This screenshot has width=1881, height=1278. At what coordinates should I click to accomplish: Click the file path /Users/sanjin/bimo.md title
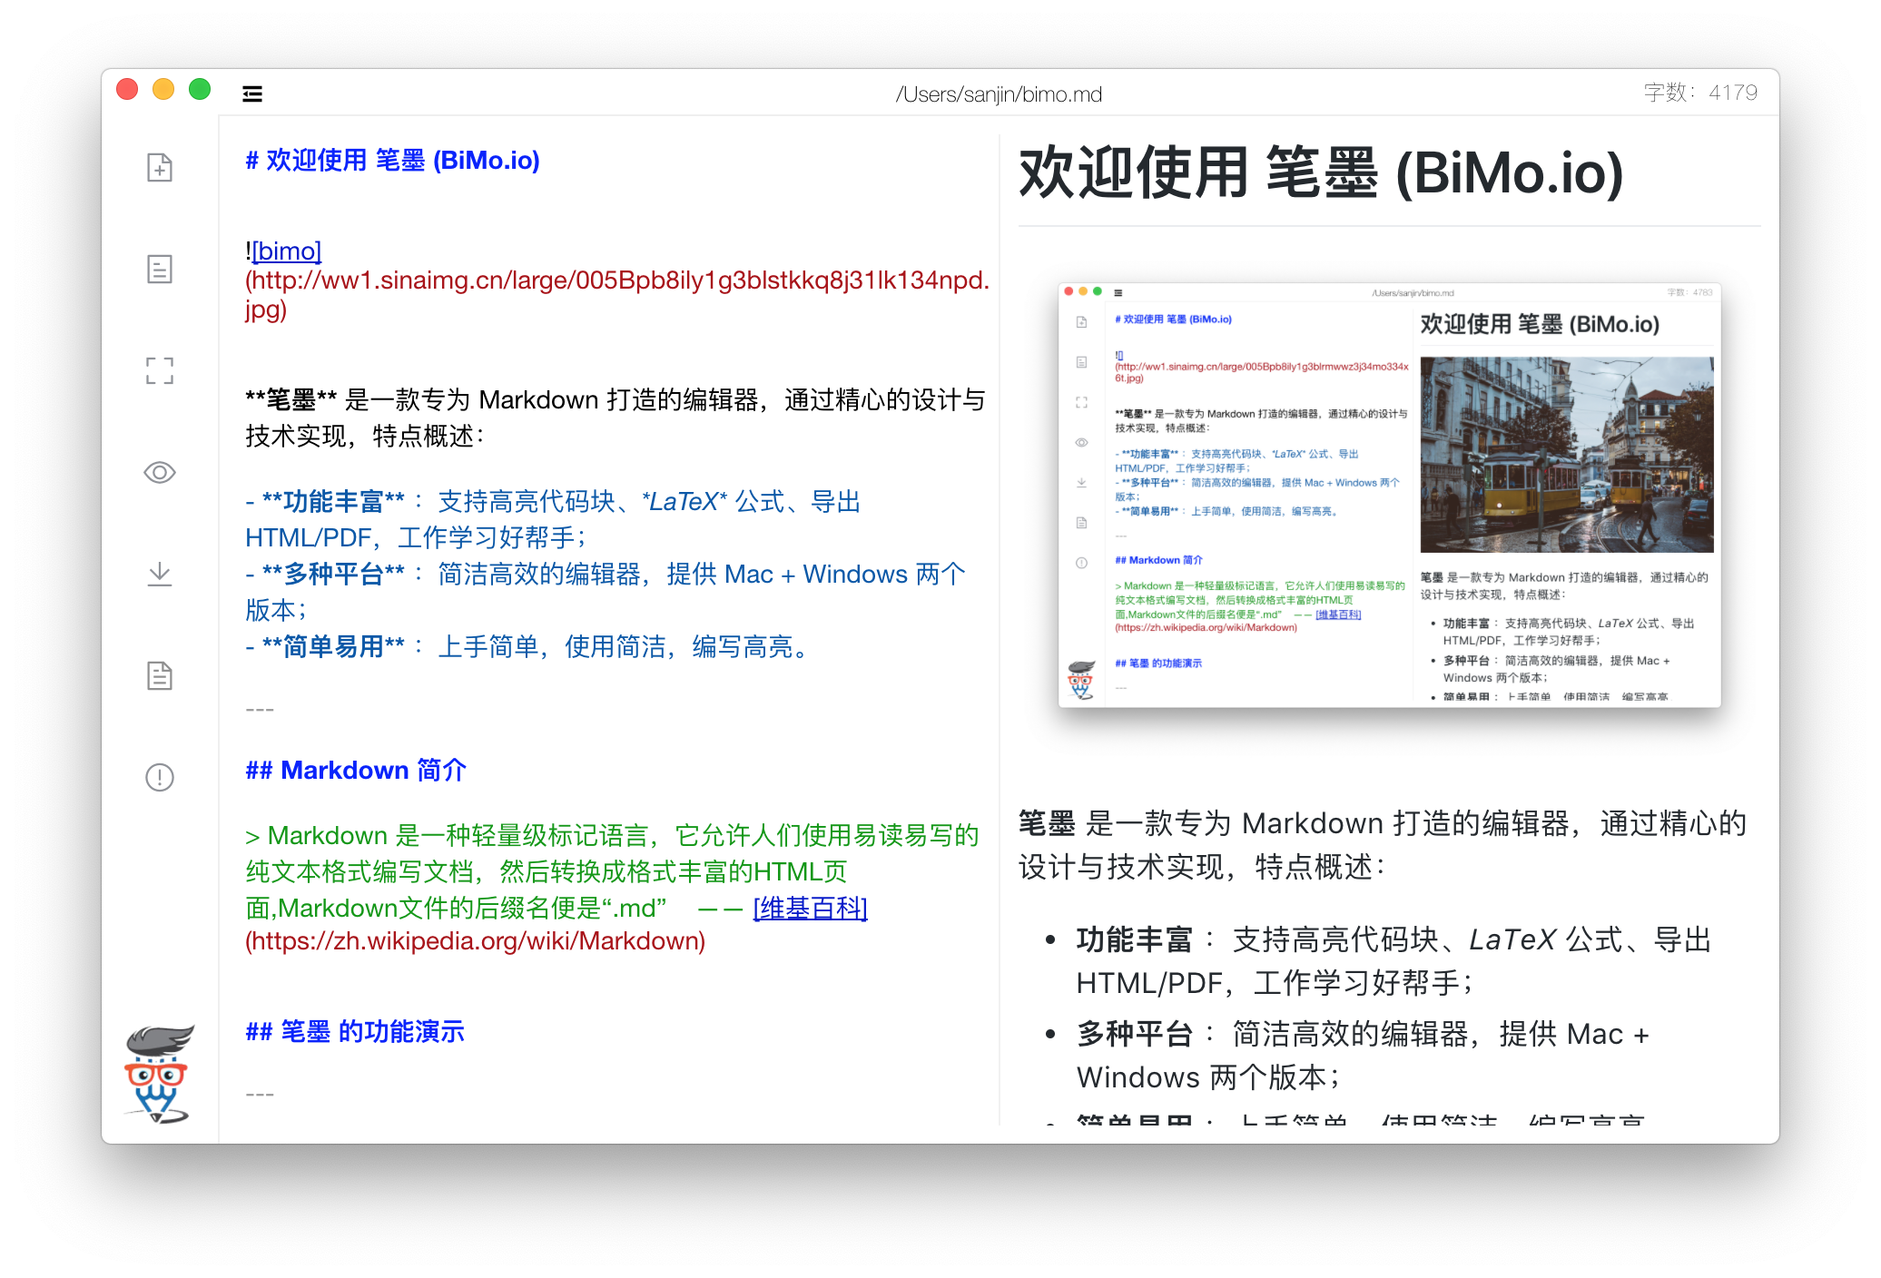point(999,94)
